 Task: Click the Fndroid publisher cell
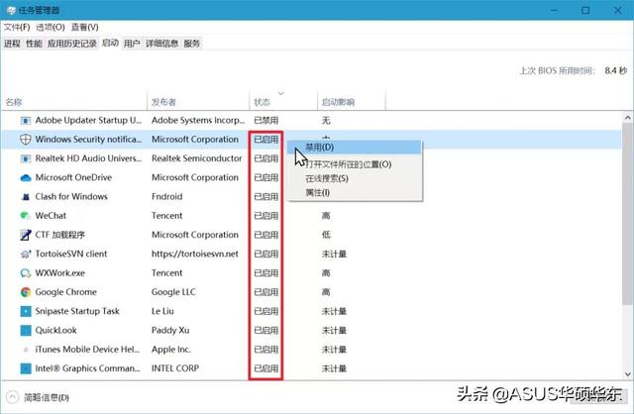(x=167, y=197)
